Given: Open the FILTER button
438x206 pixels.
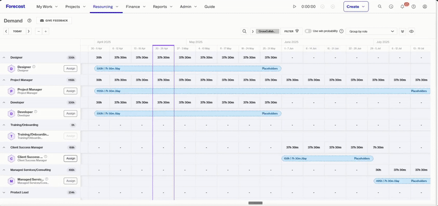Looking at the screenshot, I should [292, 31].
